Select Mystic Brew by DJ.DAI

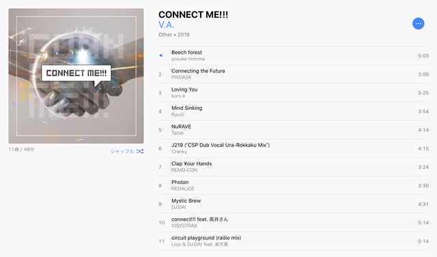[294, 204]
